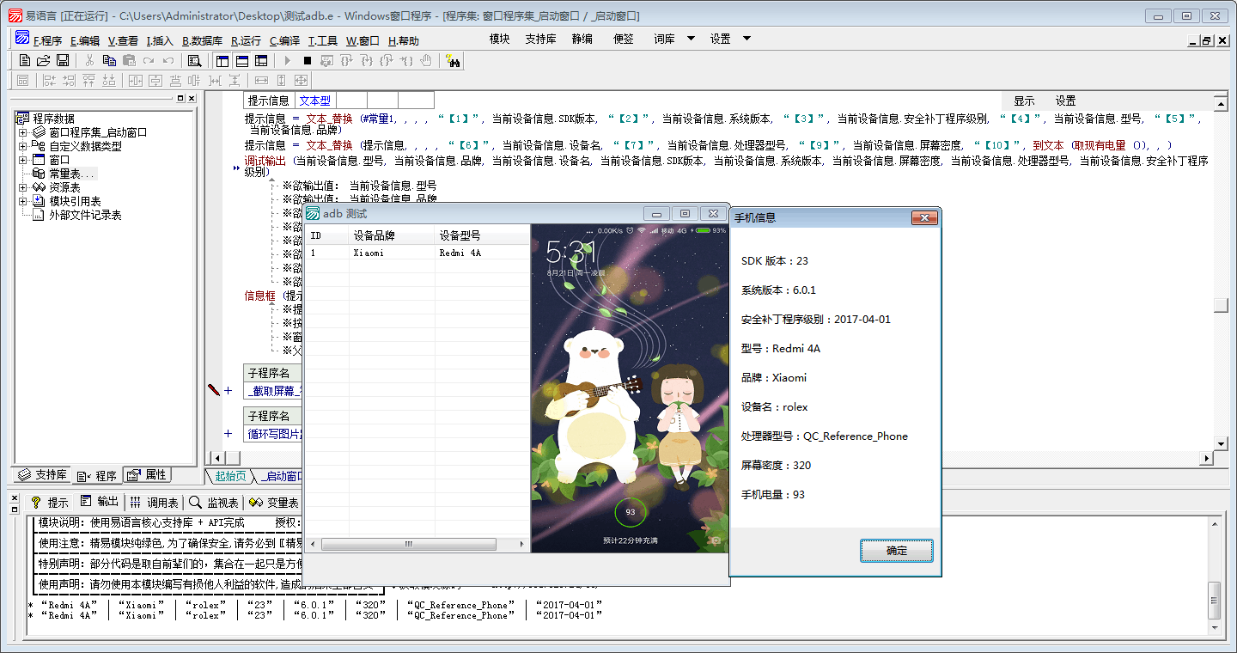Expand the 资源表 tree node
Viewport: 1237px width, 653px height.
point(22,187)
